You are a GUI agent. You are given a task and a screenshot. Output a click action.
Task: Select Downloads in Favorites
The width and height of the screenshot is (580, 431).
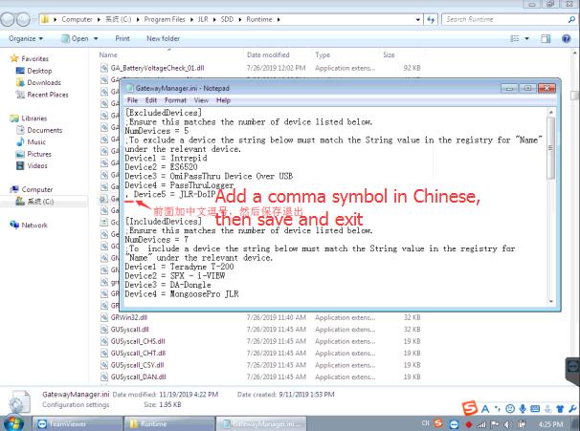pos(43,83)
